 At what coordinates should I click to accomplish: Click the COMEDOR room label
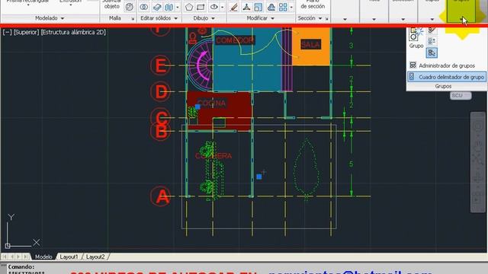pyautogui.click(x=235, y=40)
